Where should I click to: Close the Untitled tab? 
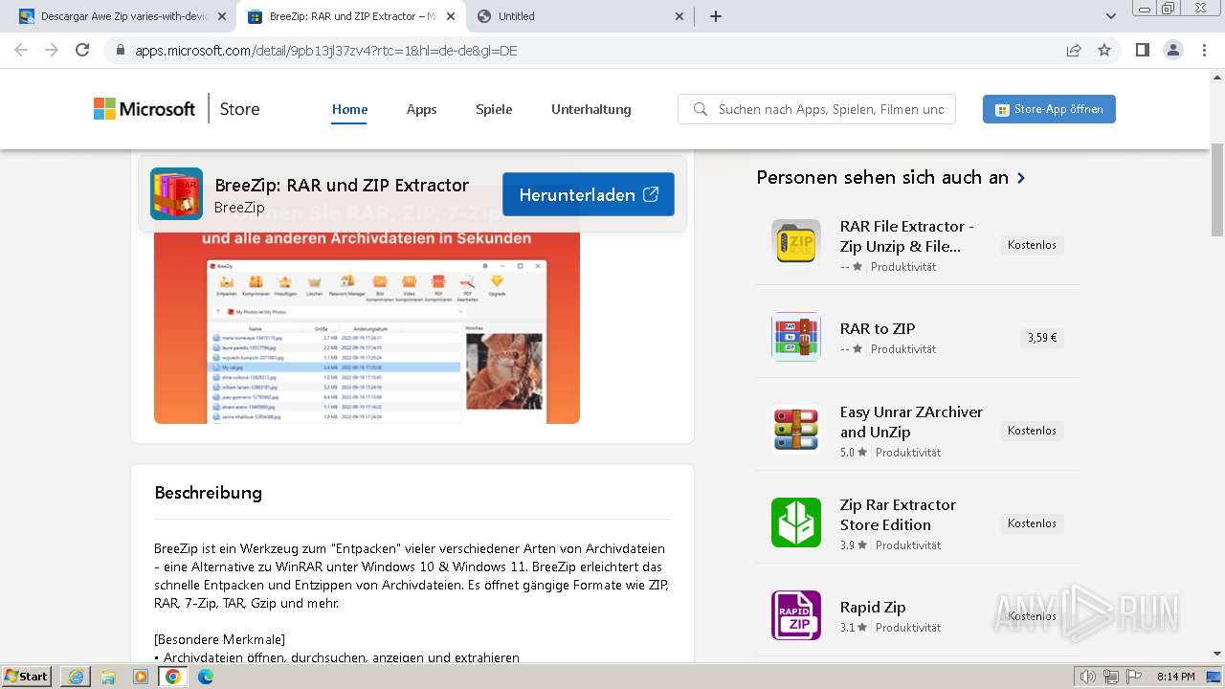(x=680, y=16)
